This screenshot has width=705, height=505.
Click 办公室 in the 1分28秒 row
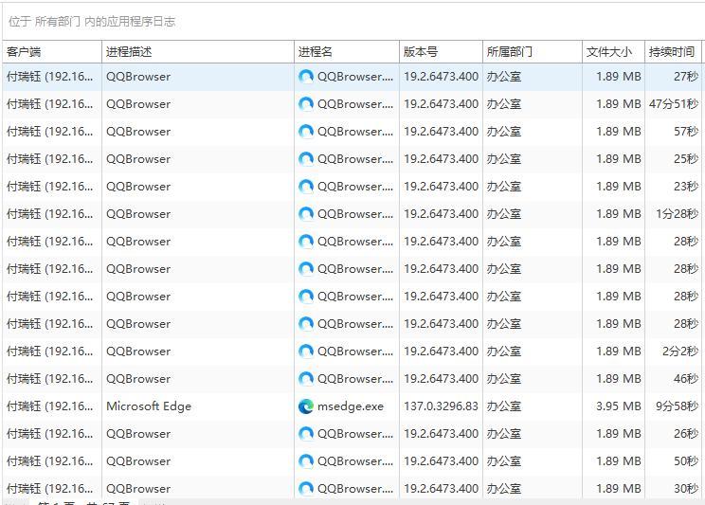[503, 214]
